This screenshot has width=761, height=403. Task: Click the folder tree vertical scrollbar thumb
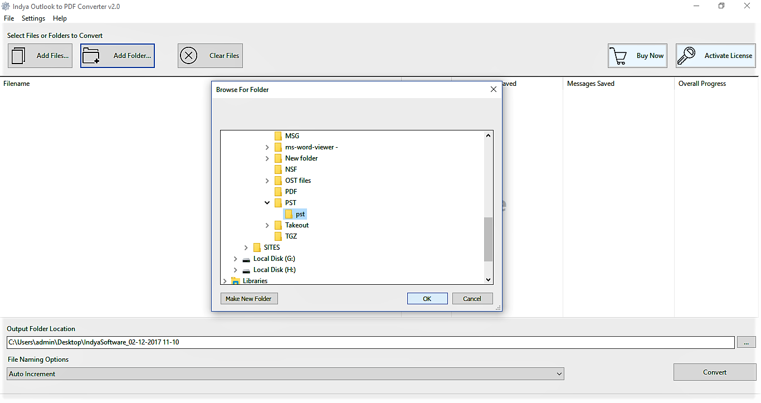pos(489,240)
